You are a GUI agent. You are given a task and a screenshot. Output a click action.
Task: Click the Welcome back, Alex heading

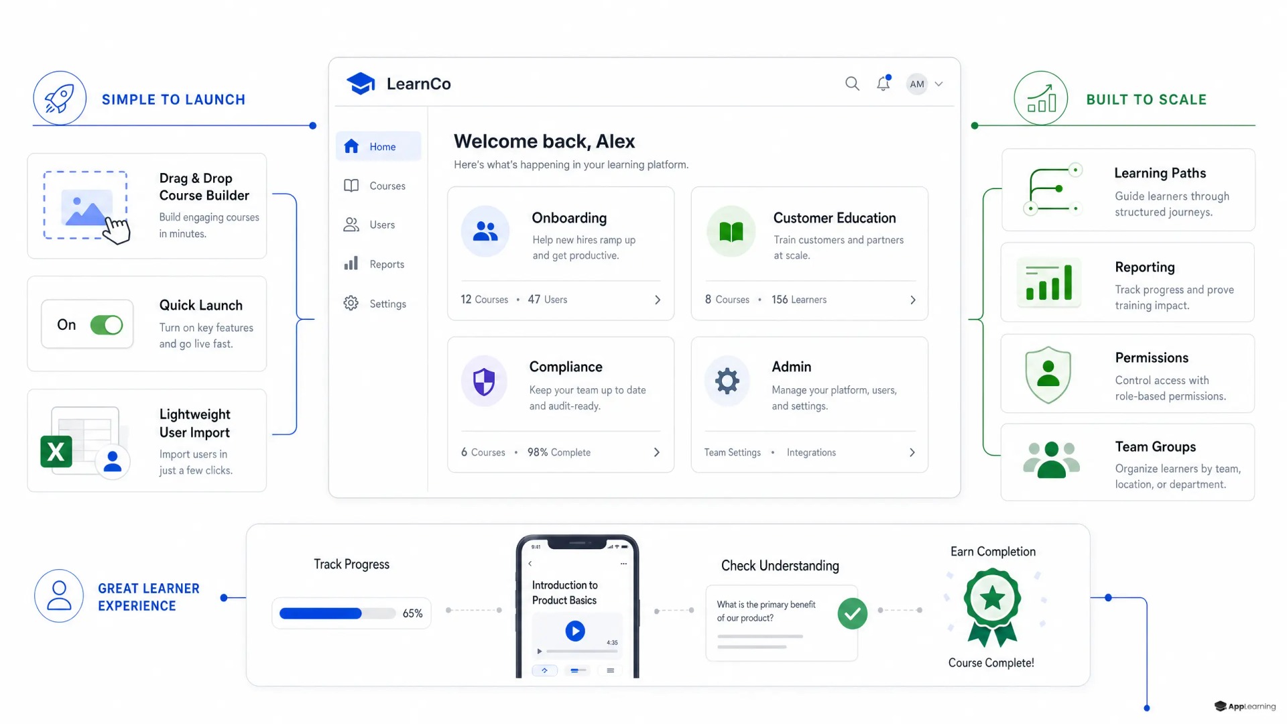(x=544, y=141)
